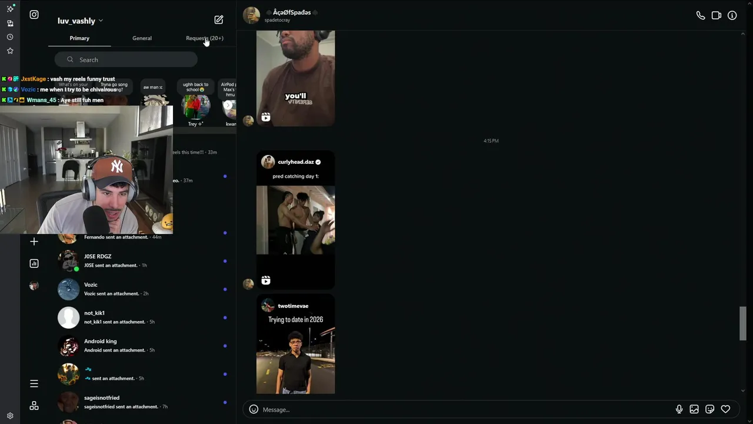This screenshot has height=424, width=753.
Task: Start a video call with camera icon
Action: 717,16
